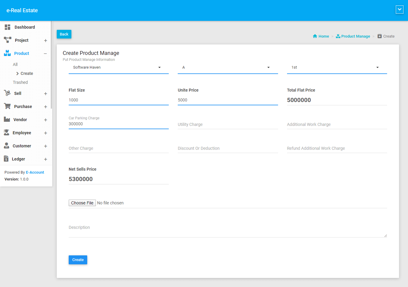Click the Ledger invoice icon

tap(6, 159)
